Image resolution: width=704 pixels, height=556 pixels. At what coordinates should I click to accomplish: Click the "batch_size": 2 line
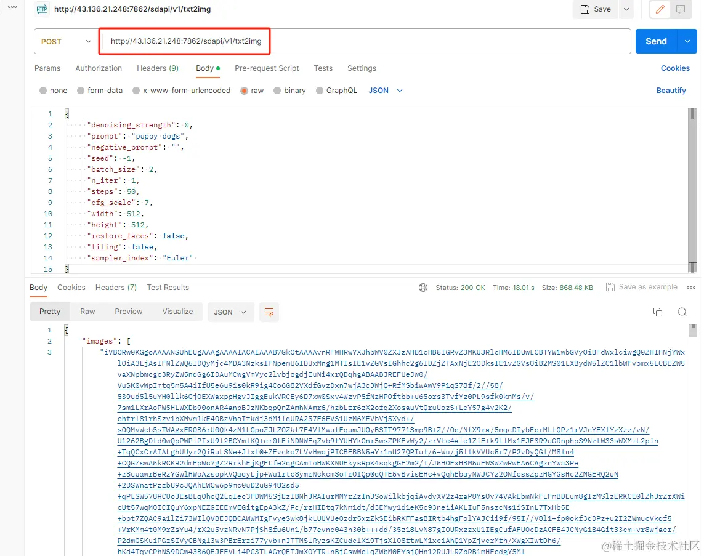click(122, 169)
